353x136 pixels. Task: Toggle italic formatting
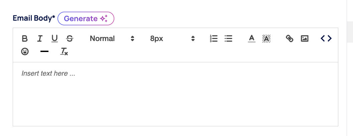40,39
